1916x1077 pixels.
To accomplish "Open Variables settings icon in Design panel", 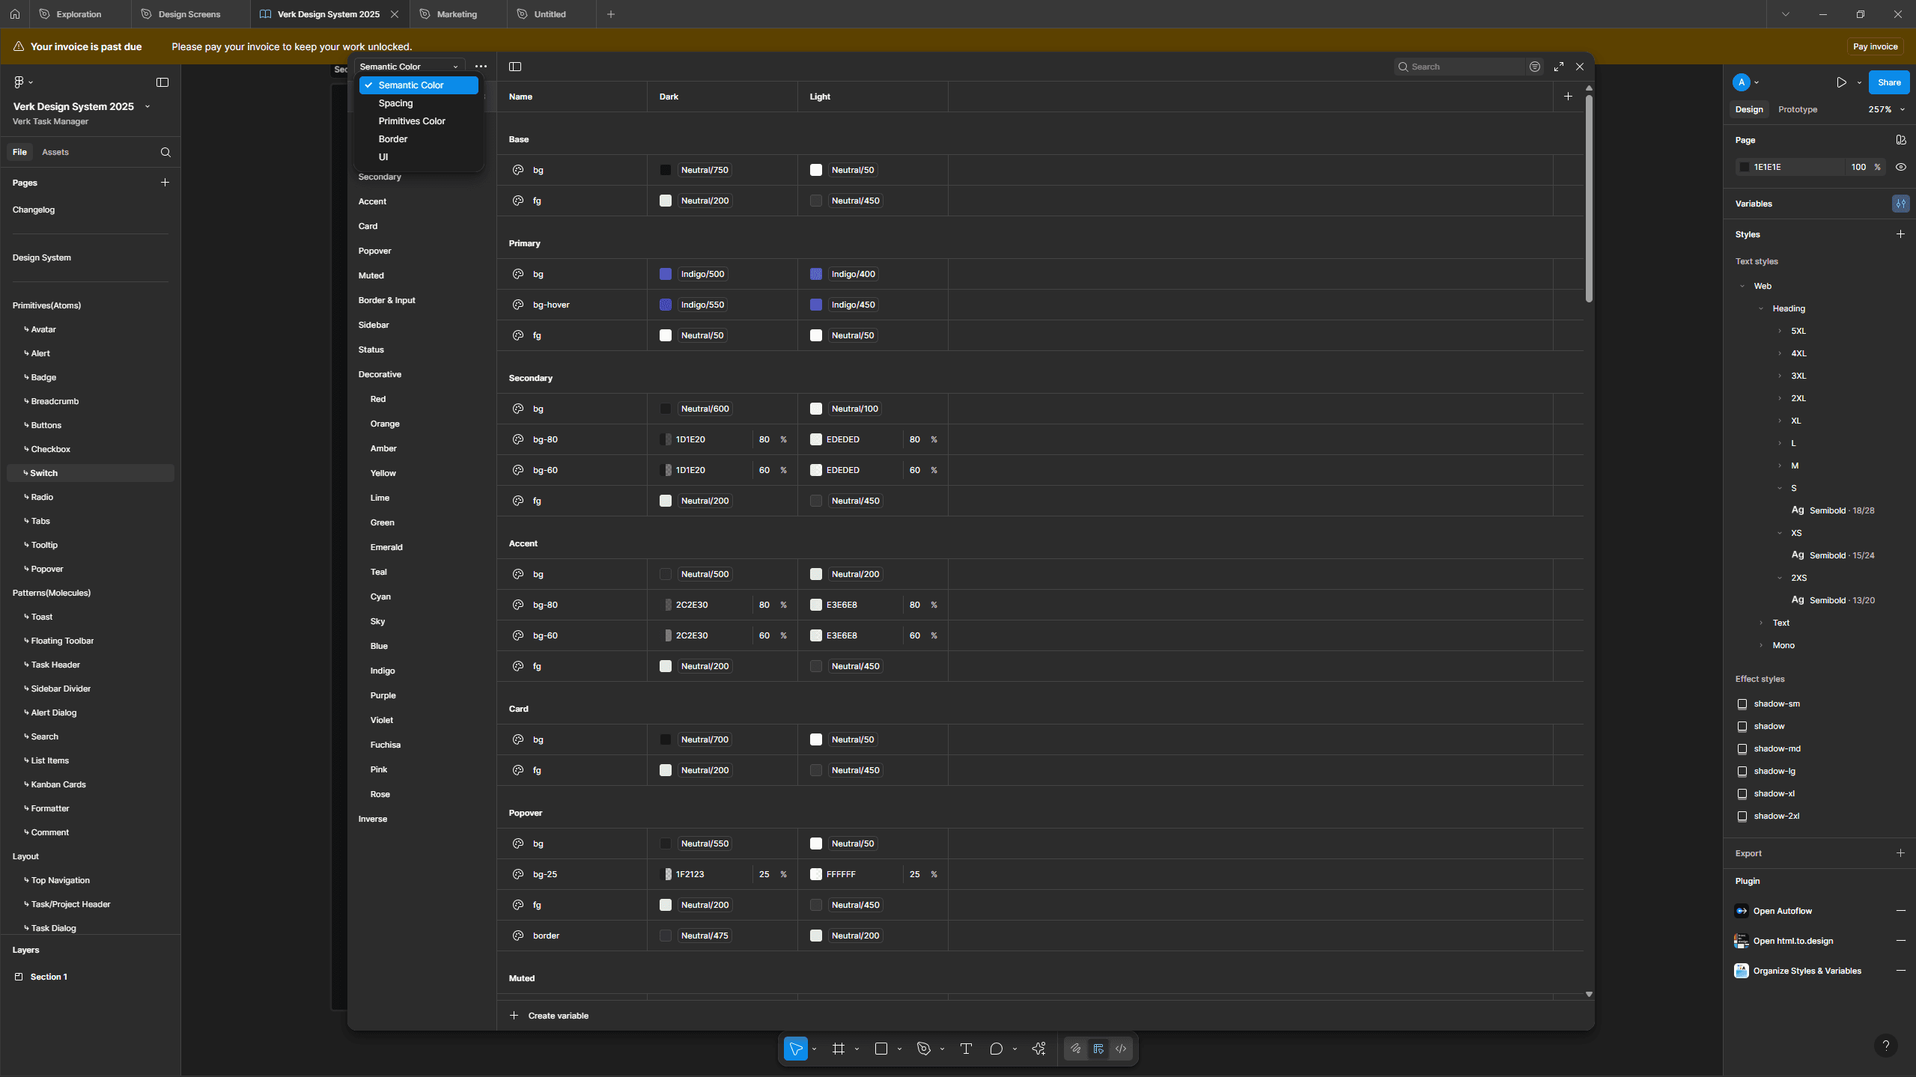I will (1900, 204).
